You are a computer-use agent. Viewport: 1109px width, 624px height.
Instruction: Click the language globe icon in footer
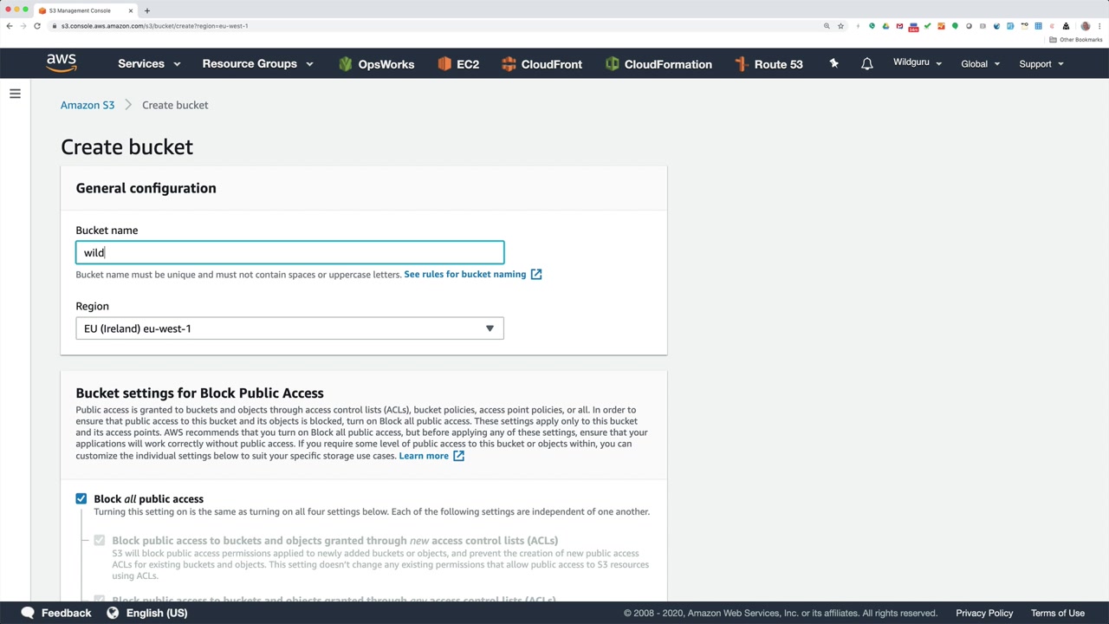(x=113, y=613)
